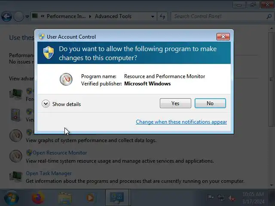Click the network status tray icon
275x206 pixels.
[221, 198]
